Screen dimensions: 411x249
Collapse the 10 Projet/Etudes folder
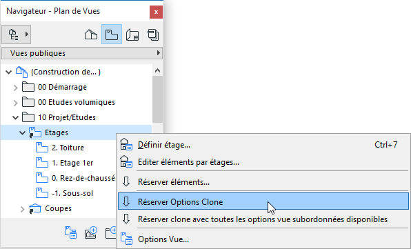(x=15, y=118)
